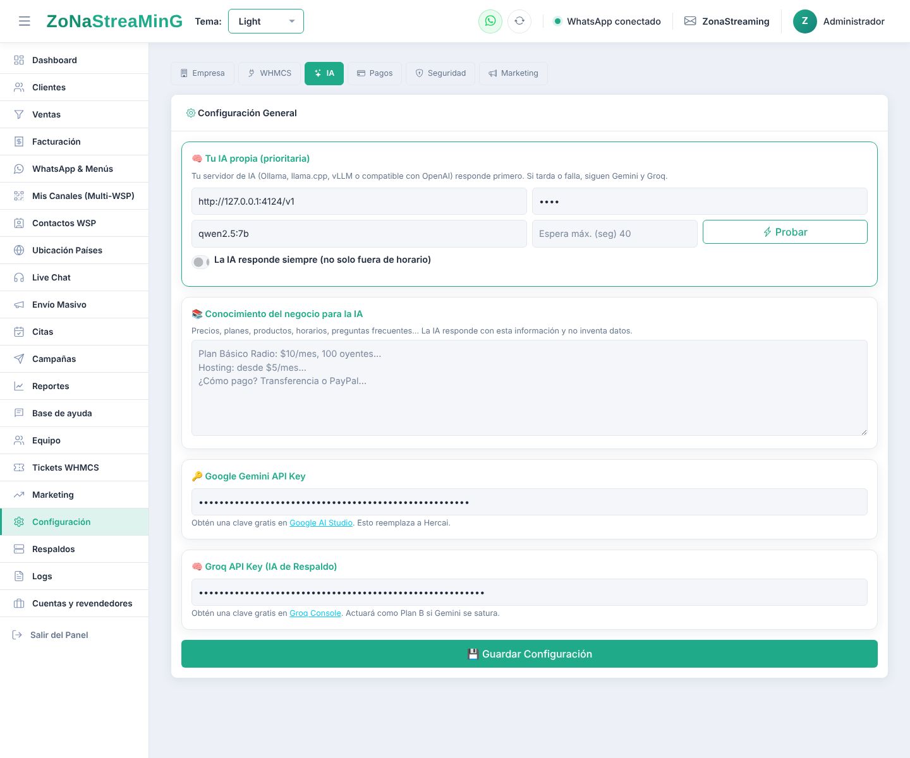Click the ZoNaStreaMinG logo text

coord(114,21)
